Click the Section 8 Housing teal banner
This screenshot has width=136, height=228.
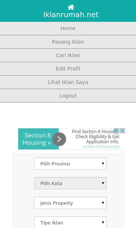pos(38,139)
